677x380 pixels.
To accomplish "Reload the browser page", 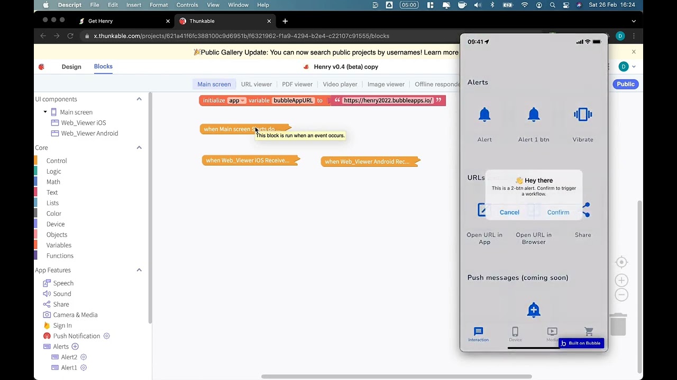I will [70, 36].
